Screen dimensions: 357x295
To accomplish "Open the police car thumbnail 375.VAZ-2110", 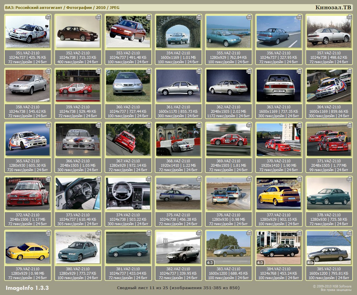I will (178, 194).
